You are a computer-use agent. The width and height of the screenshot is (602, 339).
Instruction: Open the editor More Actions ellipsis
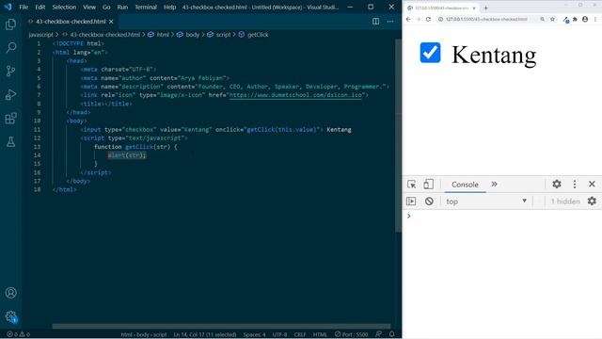(390, 22)
